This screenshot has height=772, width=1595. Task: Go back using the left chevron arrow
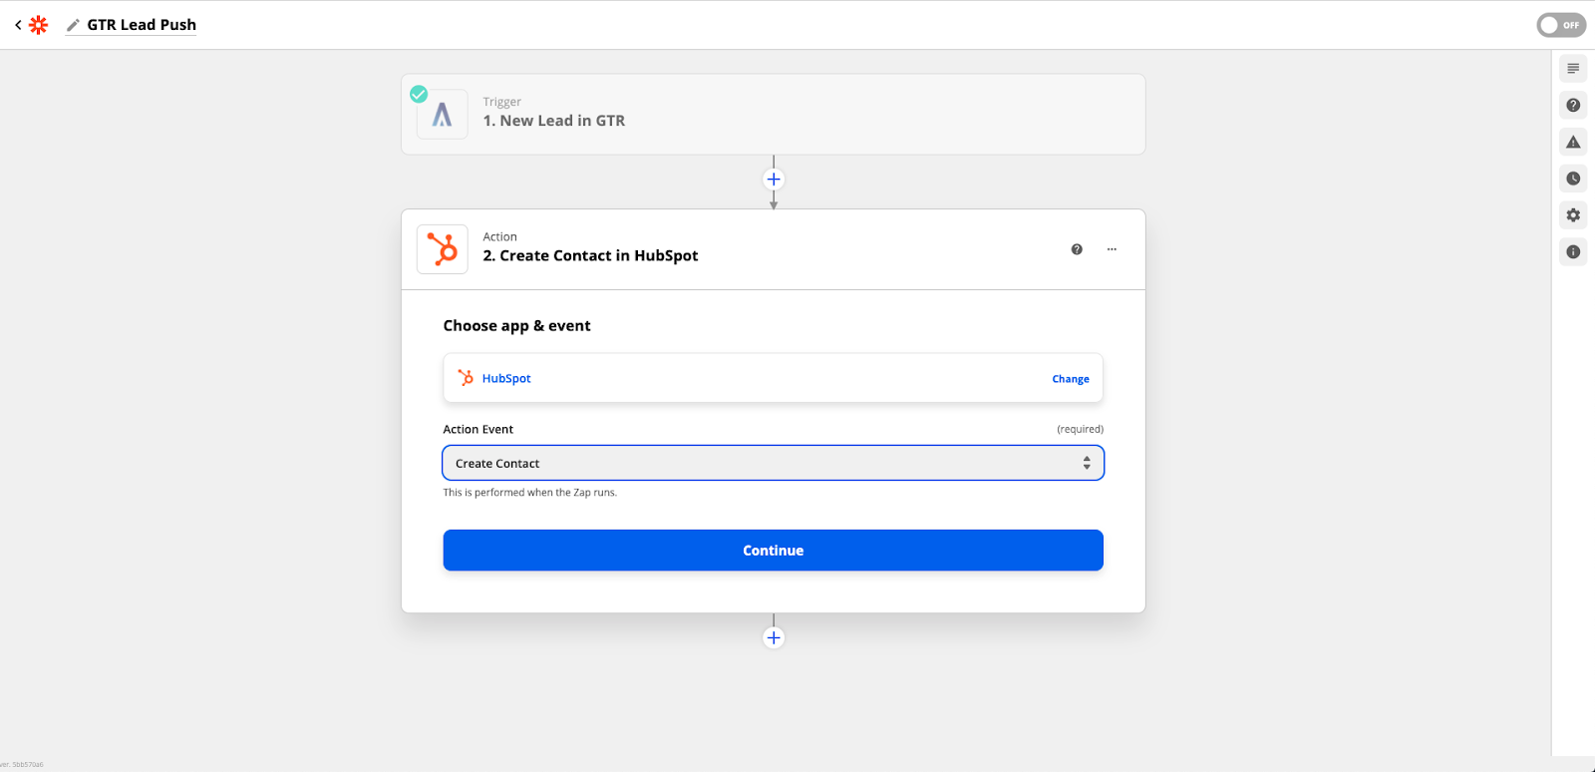point(18,25)
